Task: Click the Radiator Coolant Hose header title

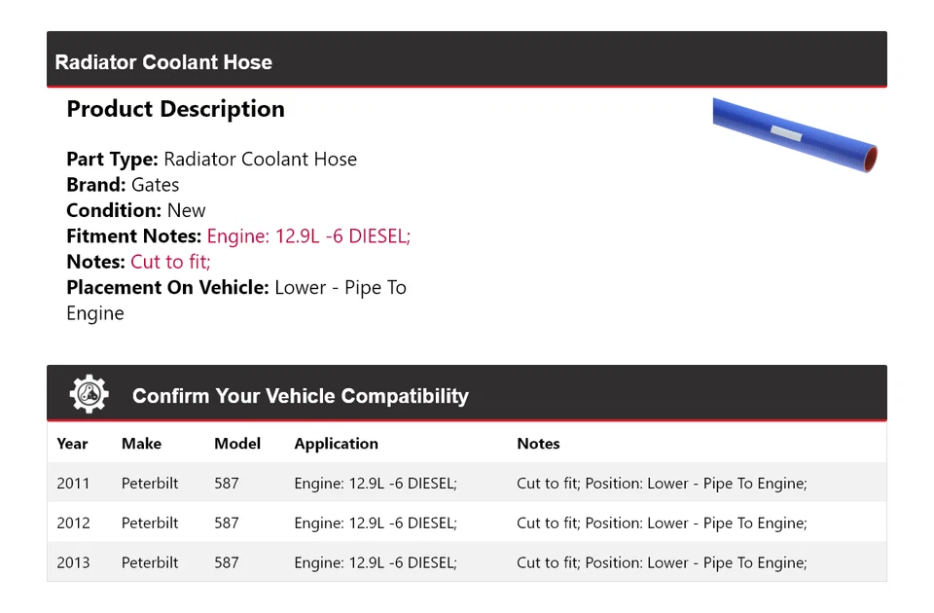Action: (163, 62)
